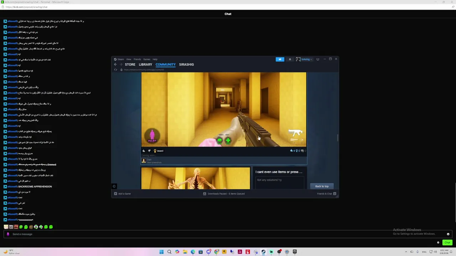Open the View menu in Steam

pos(129,59)
